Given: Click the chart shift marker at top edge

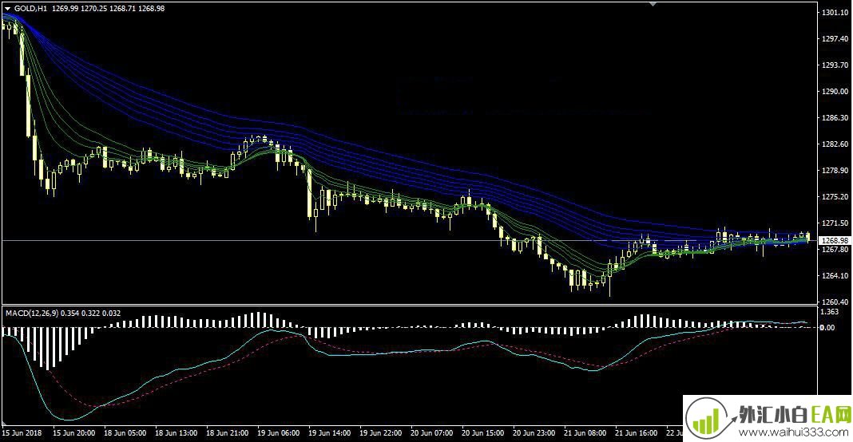Looking at the screenshot, I should (x=653, y=4).
